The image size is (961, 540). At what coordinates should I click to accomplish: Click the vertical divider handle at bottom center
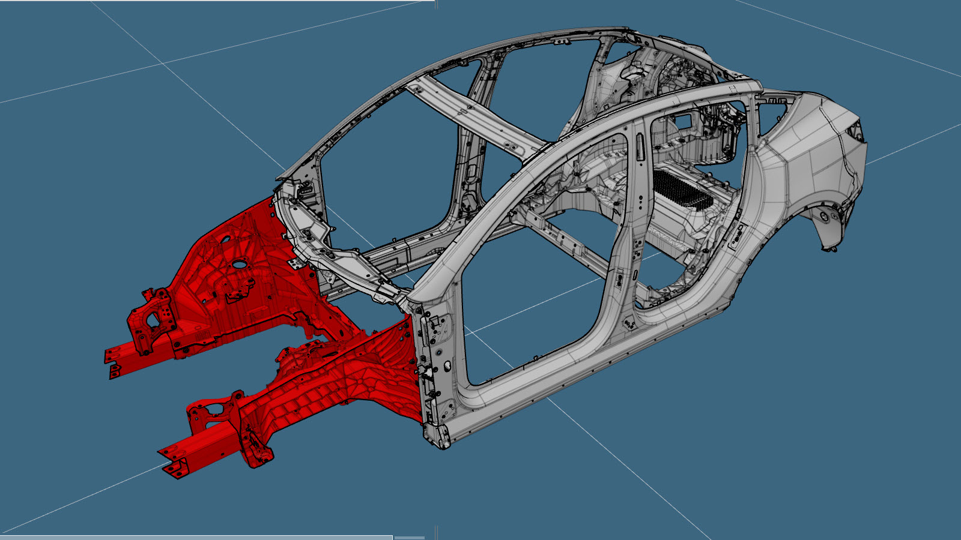coord(436,532)
